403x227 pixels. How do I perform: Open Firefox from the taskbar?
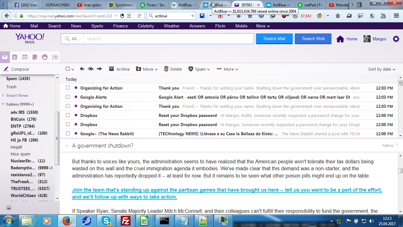pos(67,221)
